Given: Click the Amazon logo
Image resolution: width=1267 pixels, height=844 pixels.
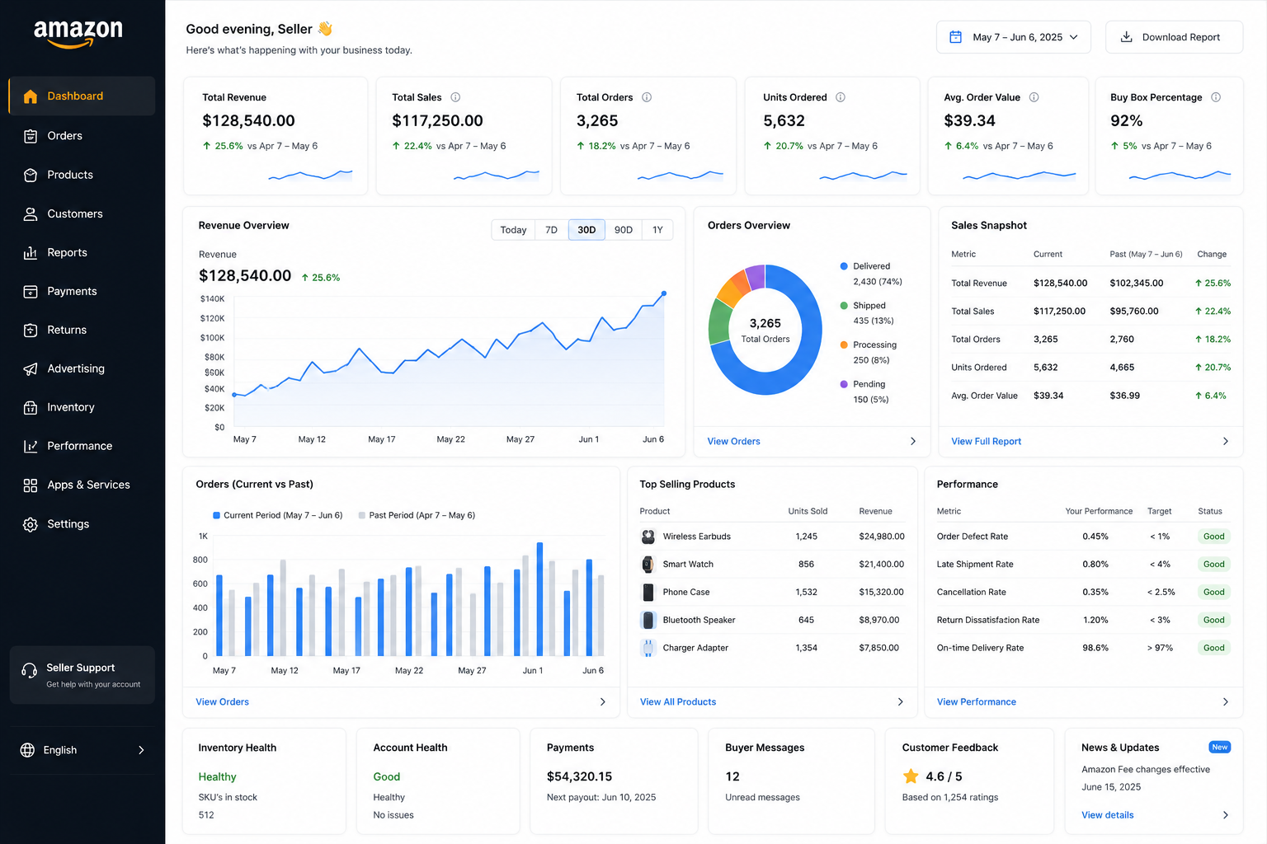Looking at the screenshot, I should click(78, 33).
